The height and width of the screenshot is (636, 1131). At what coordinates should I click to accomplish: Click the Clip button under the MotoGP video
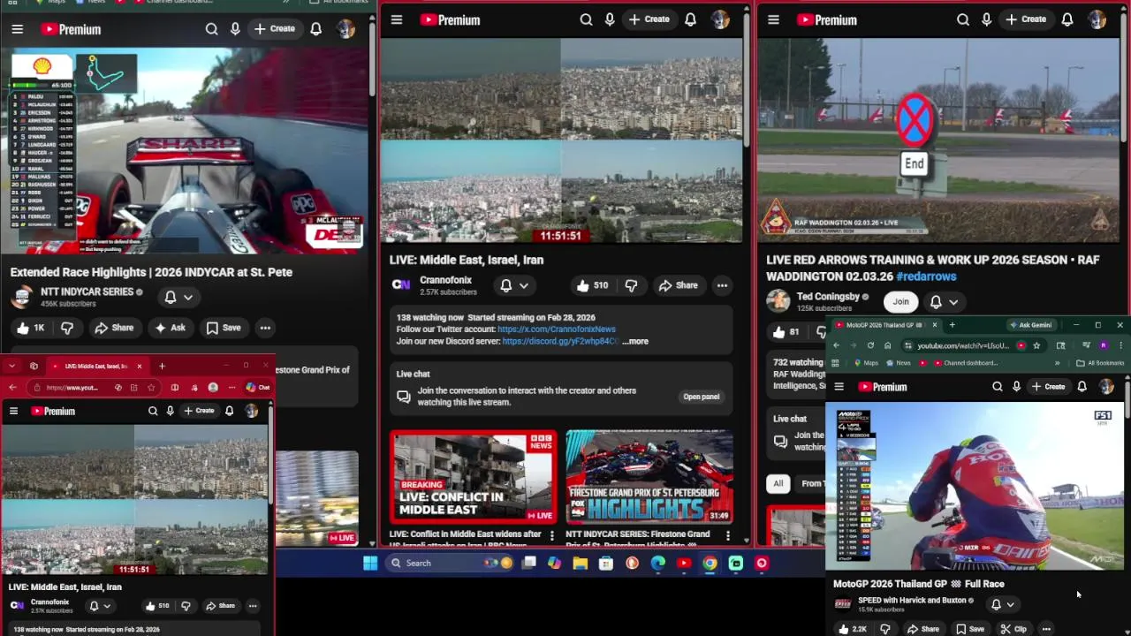tap(1013, 629)
